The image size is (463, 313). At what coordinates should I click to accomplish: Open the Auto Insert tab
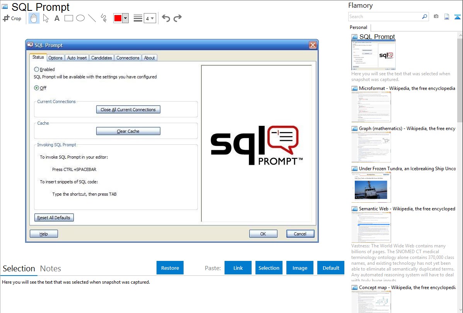coord(77,58)
